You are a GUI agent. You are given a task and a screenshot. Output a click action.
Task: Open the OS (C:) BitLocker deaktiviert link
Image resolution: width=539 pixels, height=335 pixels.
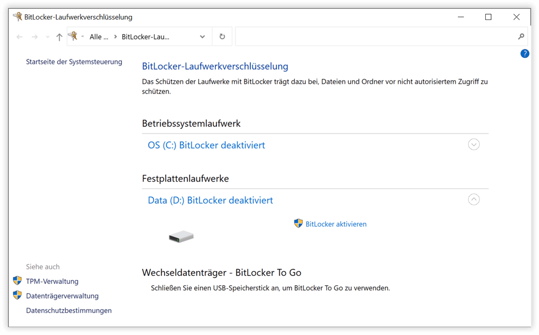coord(206,145)
